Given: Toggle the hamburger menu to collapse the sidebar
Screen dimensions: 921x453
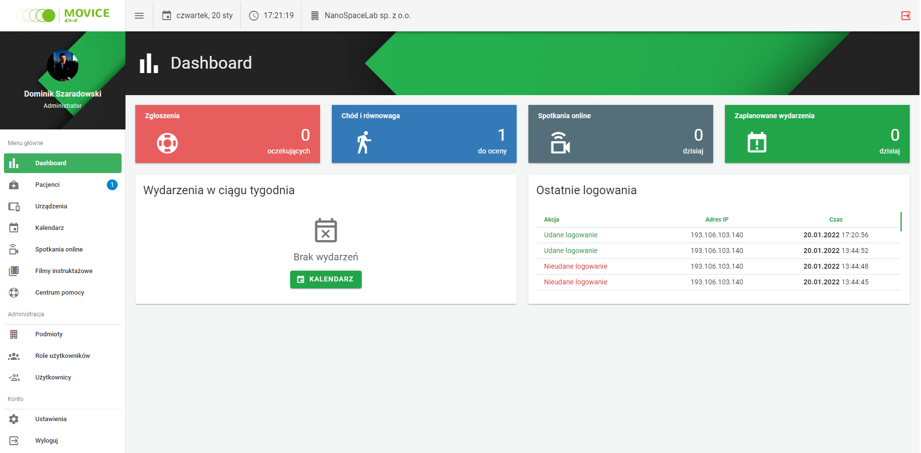Looking at the screenshot, I should [x=139, y=15].
